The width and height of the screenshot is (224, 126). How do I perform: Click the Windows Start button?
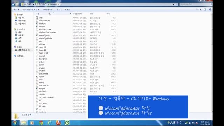click(x=15, y=123)
